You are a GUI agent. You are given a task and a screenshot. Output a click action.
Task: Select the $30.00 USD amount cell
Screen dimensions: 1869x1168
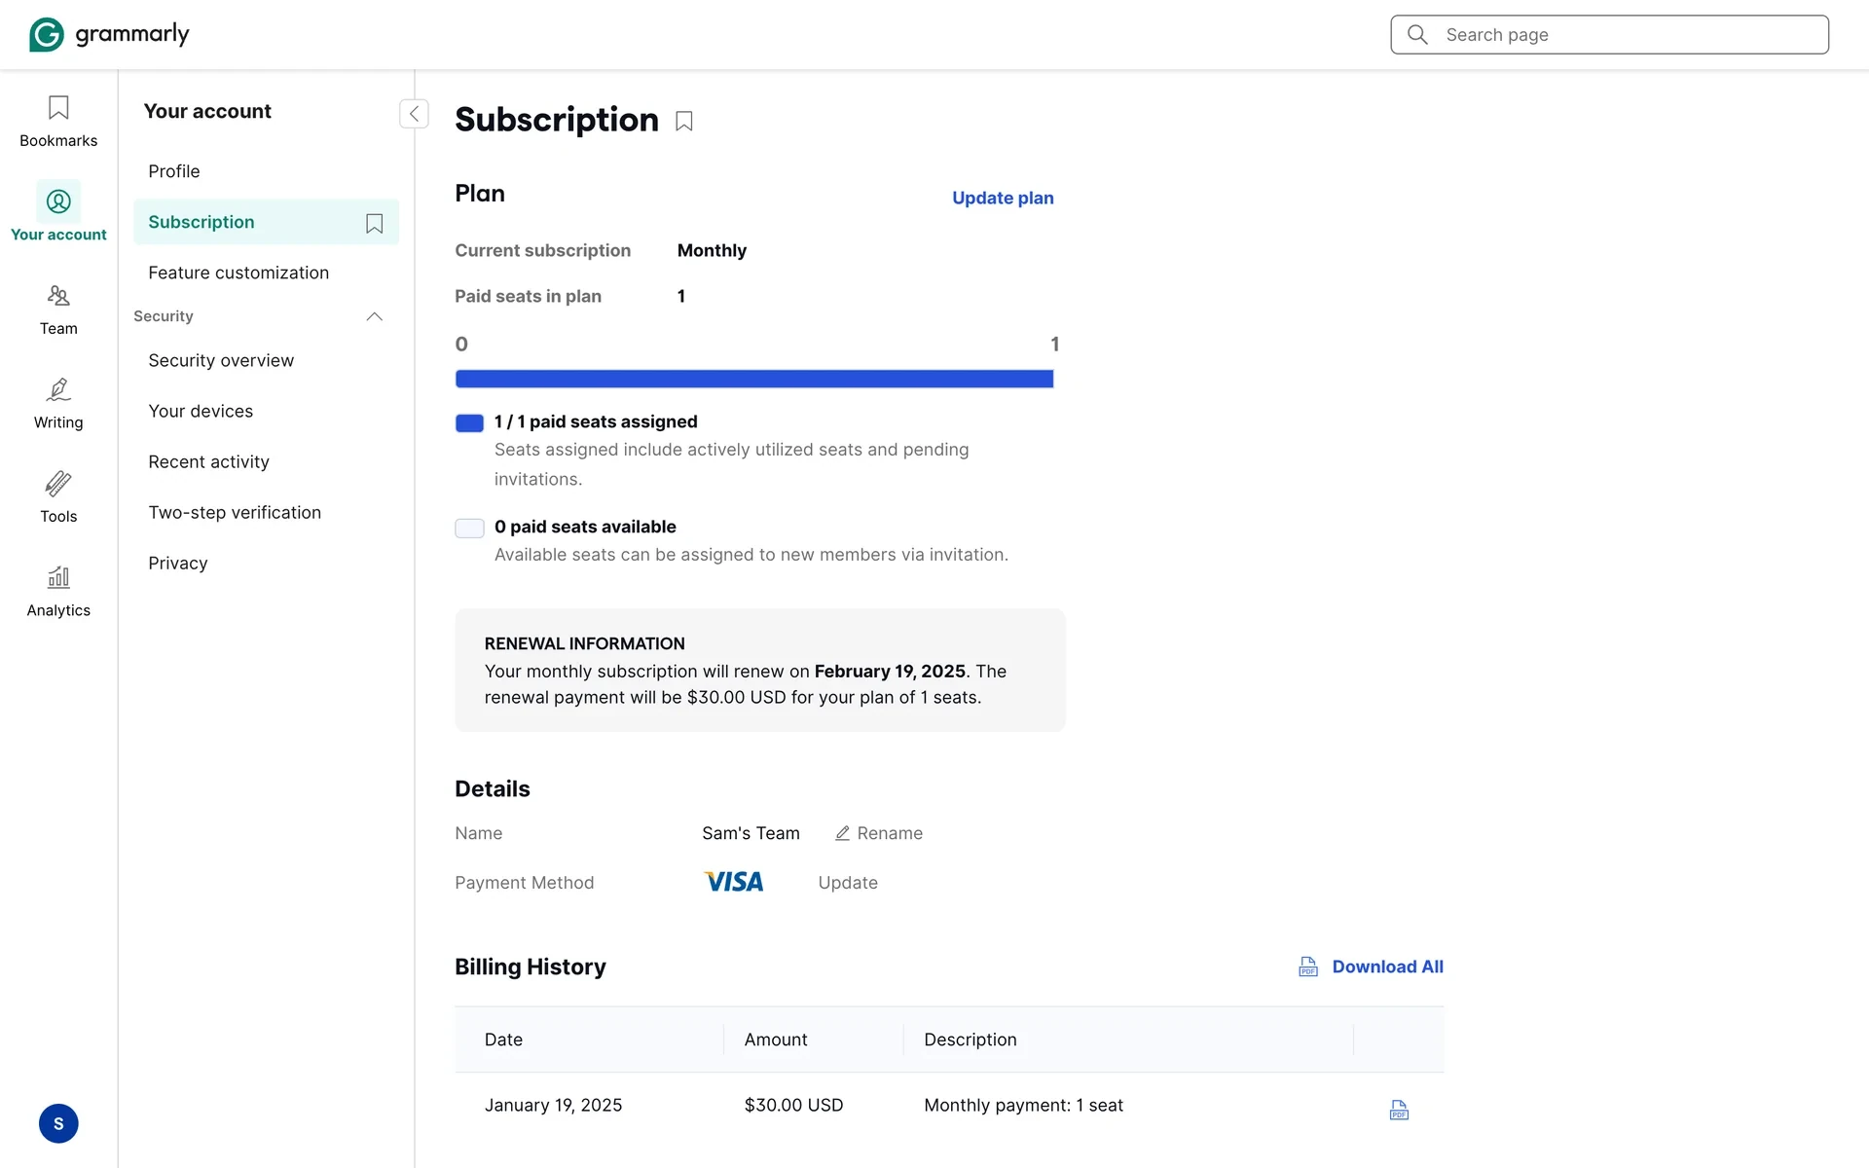coord(793,1106)
